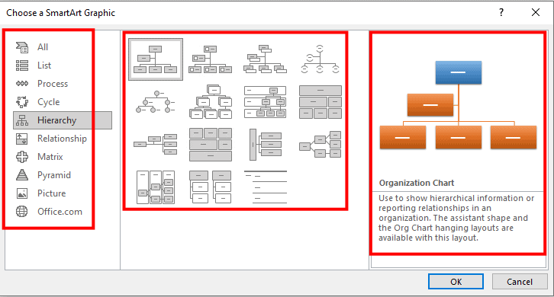Choose the Table Hierarchy layout thumbnail
554x297 pixels.
(x=320, y=102)
